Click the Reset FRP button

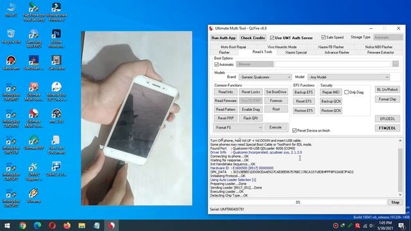click(x=225, y=118)
